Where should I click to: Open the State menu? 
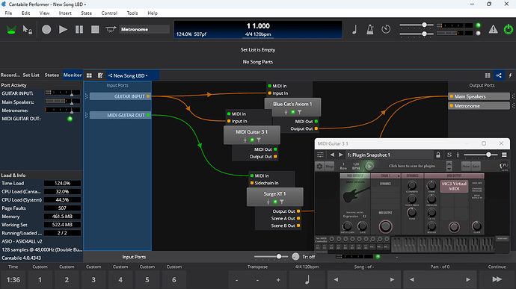[x=86, y=13]
